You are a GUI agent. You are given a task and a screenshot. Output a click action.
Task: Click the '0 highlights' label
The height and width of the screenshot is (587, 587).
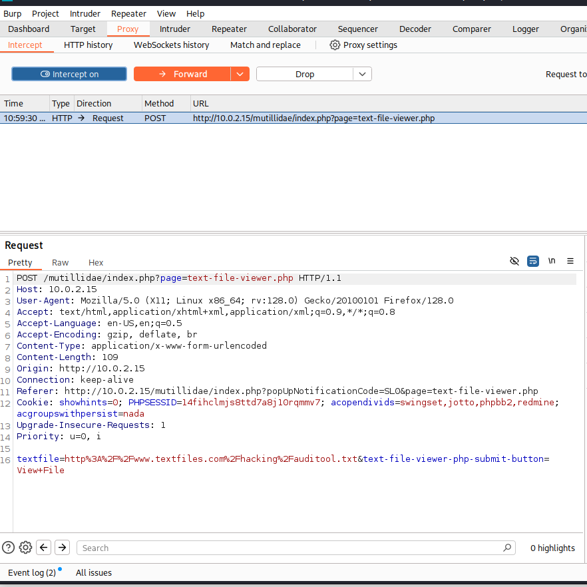coord(552,548)
